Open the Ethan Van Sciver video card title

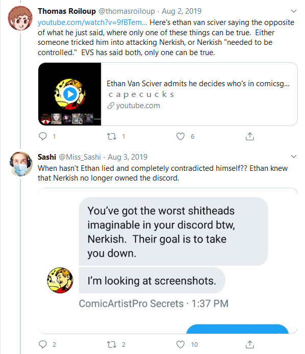(198, 84)
